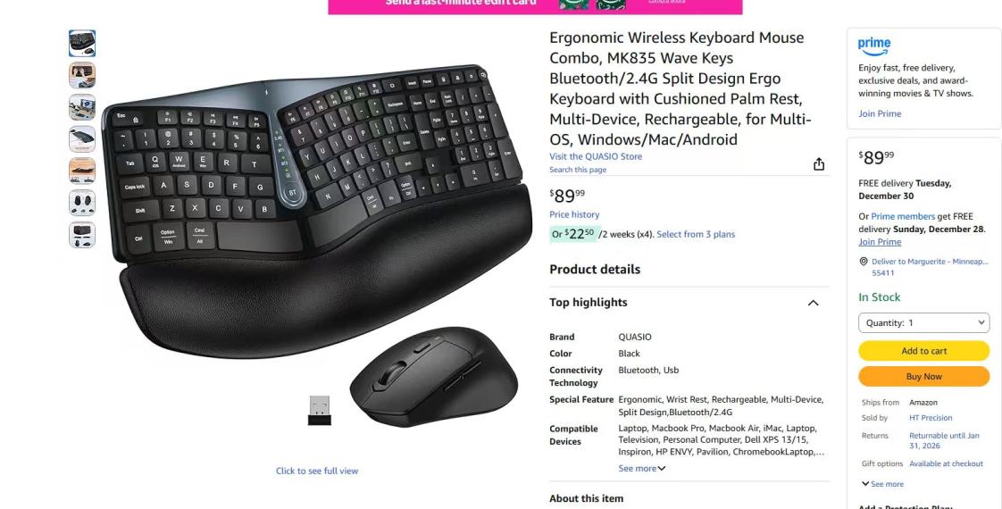Click the Prime logo in sidebar
This screenshot has width=1002, height=509.
point(873,46)
